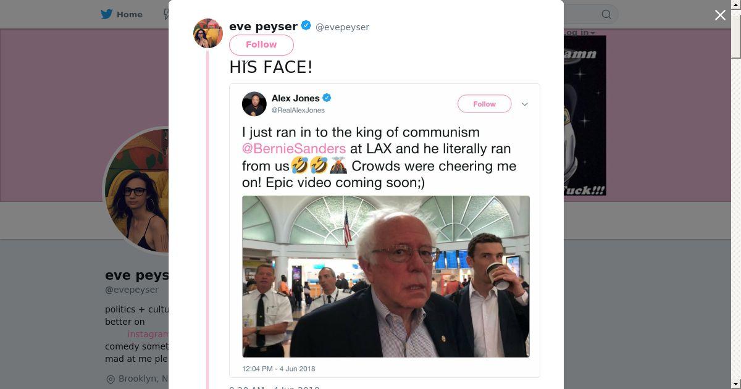Go to the Home tab
The image size is (741, 389).
click(129, 14)
